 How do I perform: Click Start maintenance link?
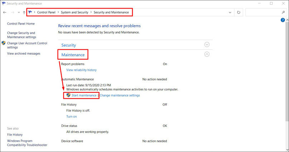84,95
